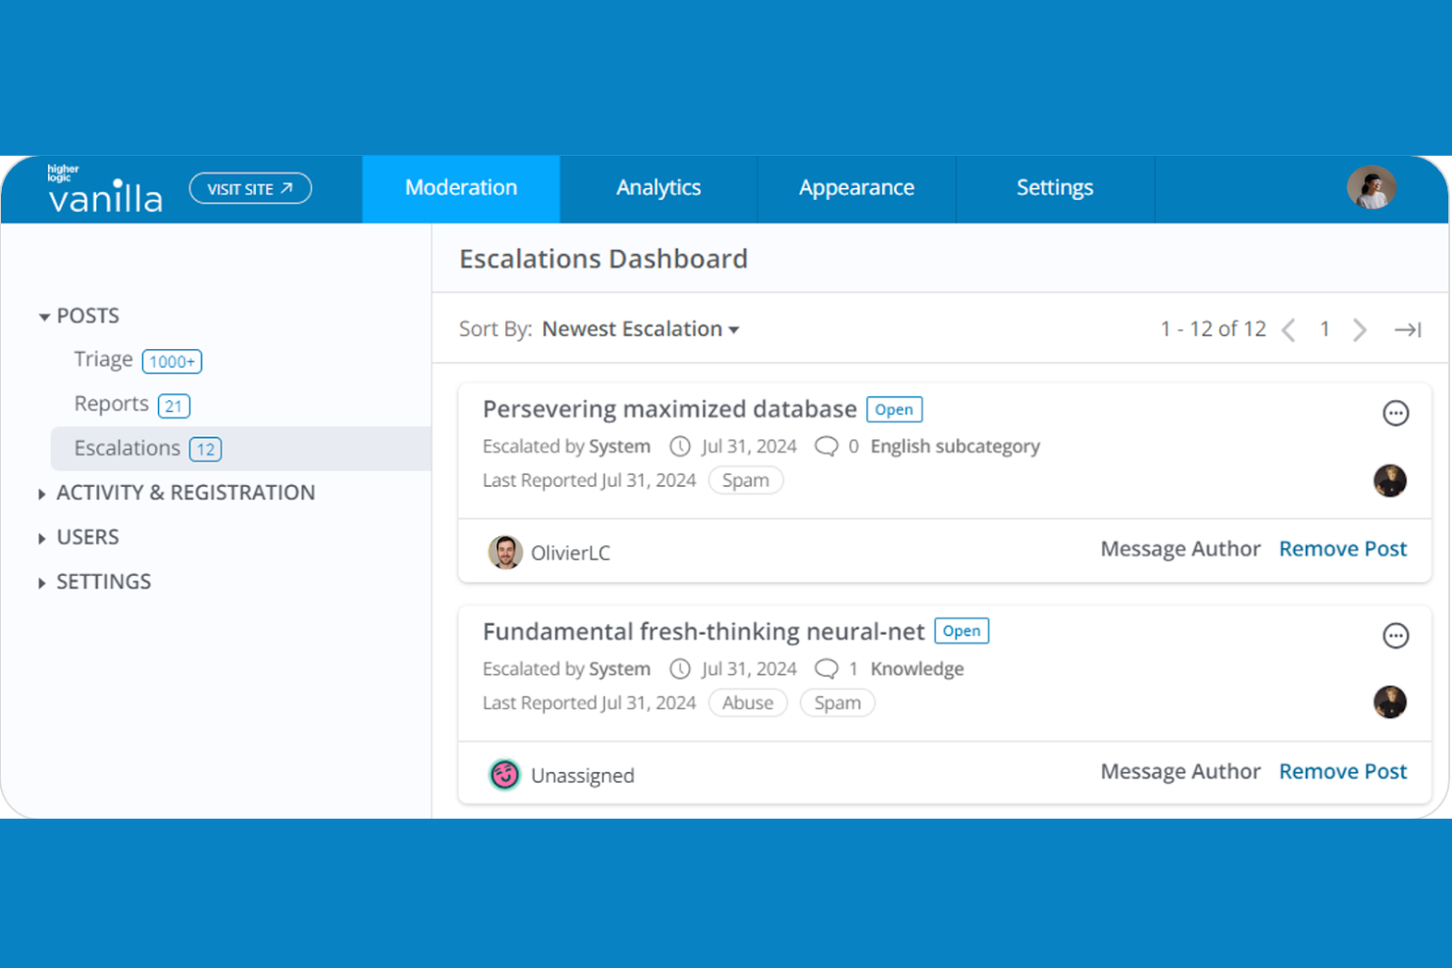The width and height of the screenshot is (1452, 968).
Task: Click the assignee avatar on the first escalation card
Action: (1390, 481)
